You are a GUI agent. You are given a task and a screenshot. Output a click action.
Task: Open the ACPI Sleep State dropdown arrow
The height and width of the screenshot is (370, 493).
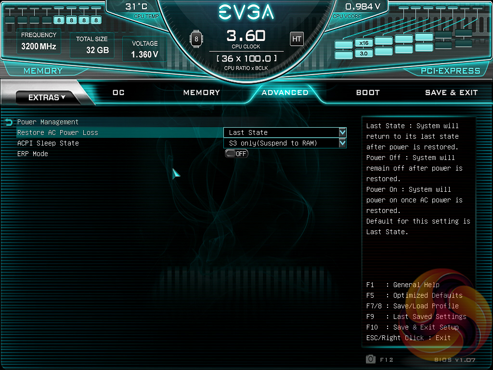point(342,143)
